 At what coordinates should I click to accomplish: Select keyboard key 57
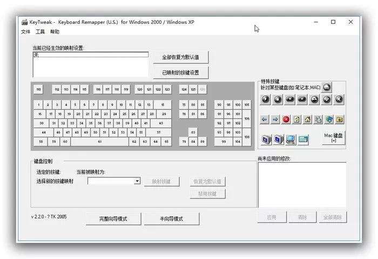(159, 132)
